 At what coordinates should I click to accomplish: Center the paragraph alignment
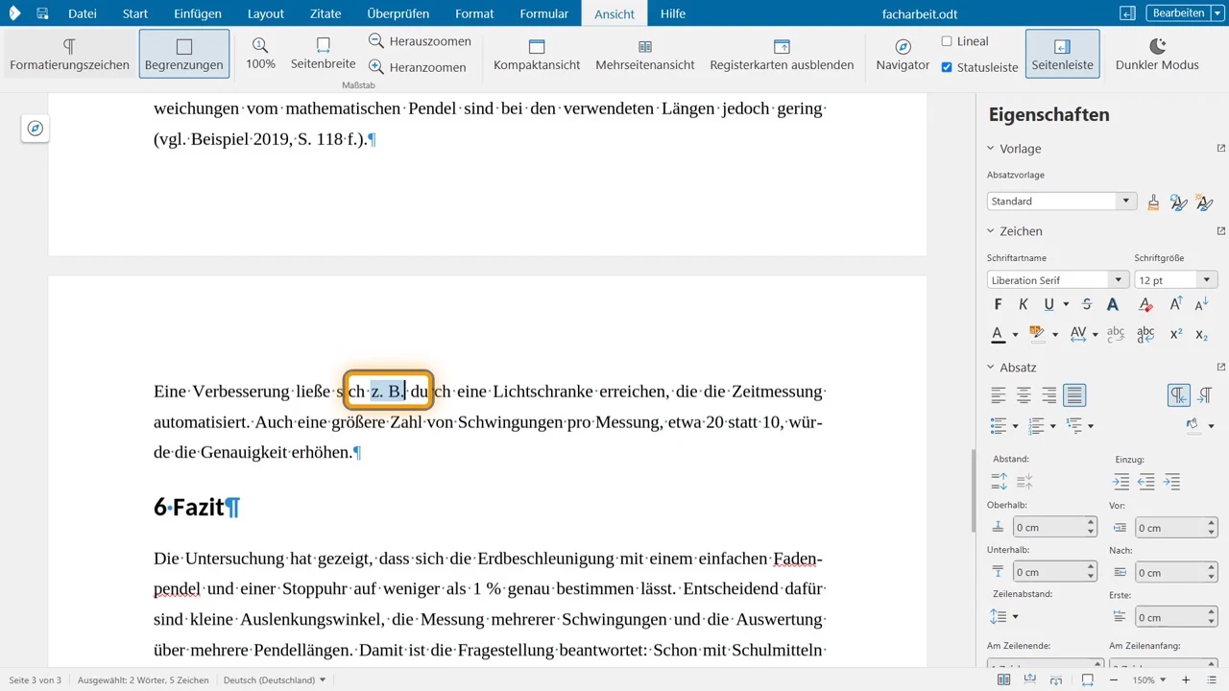tap(1024, 394)
